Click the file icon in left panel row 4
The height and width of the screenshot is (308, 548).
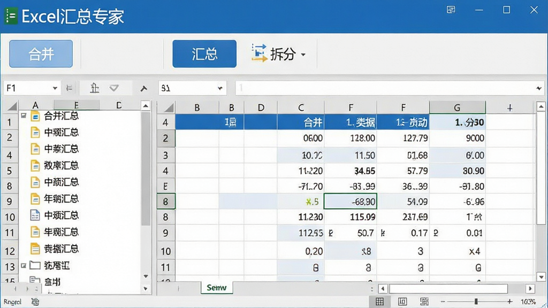click(35, 149)
